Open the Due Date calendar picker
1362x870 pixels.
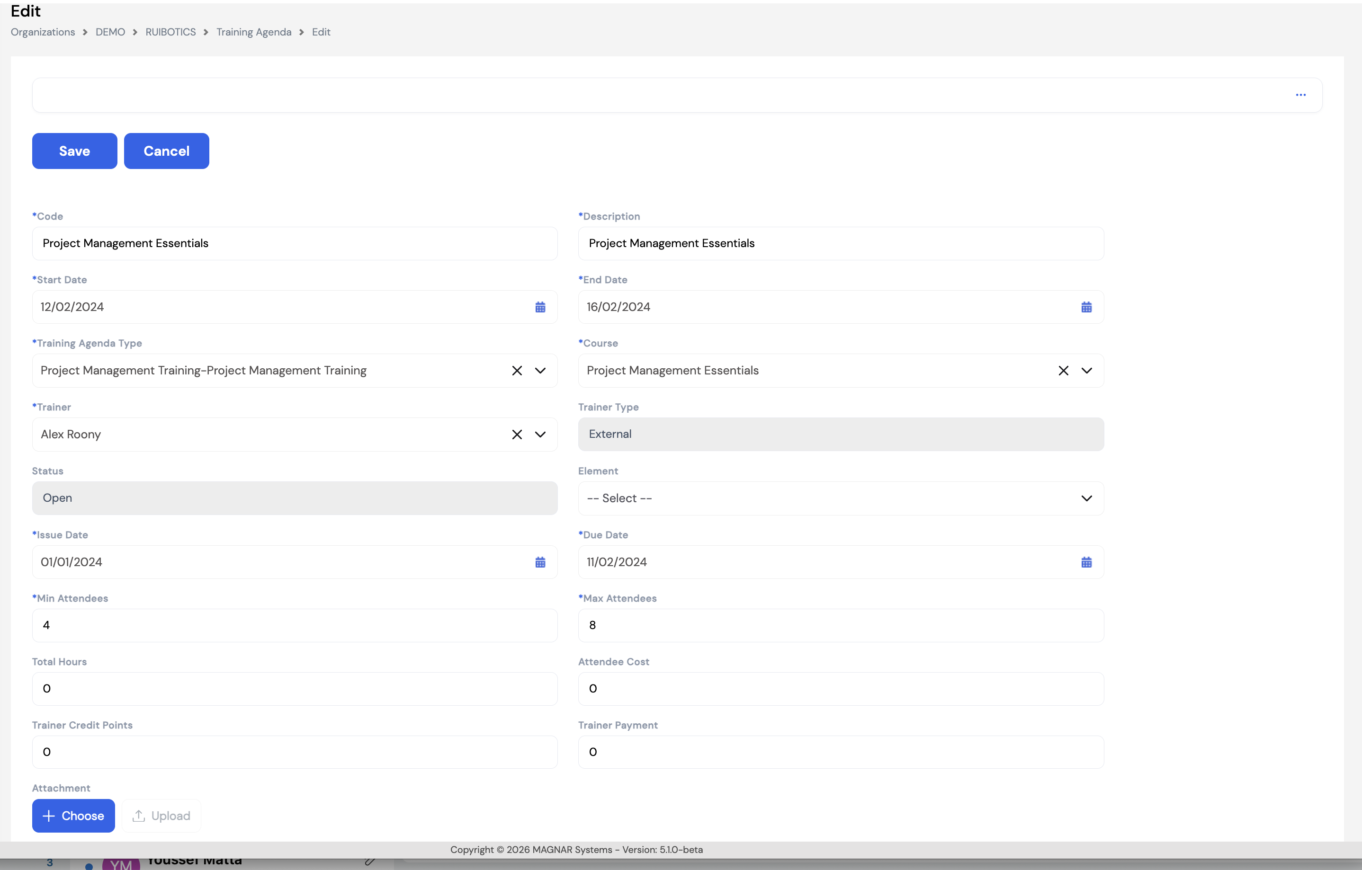click(x=1086, y=562)
